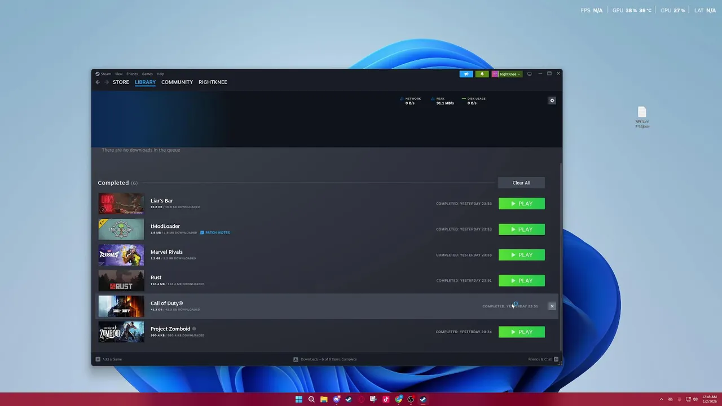Image resolution: width=722 pixels, height=406 pixels.
Task: Open downloads settings gear icon
Action: (552, 100)
